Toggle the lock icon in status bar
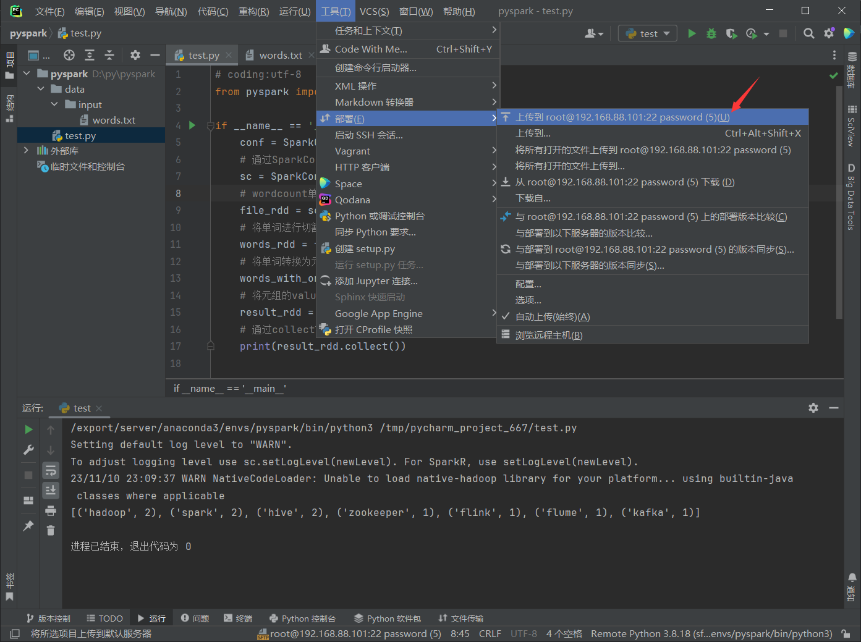861x642 pixels. pyautogui.click(x=846, y=634)
